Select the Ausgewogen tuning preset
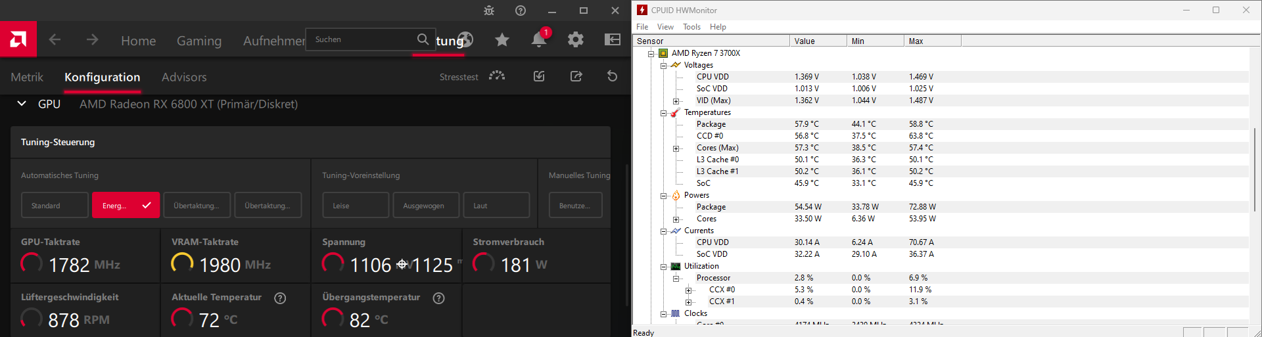 coord(426,205)
